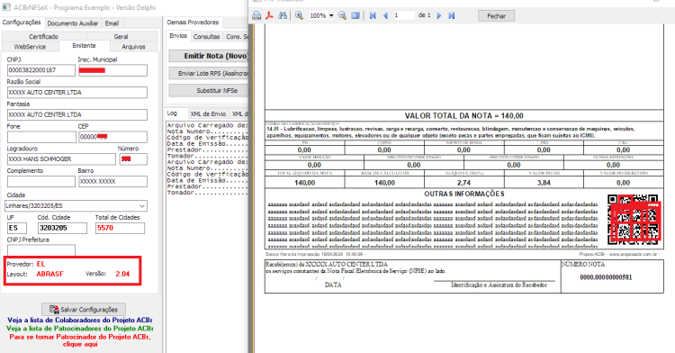Open the Patrocinadores do Projeto ACBr link
This screenshot has width=675, height=353.
(x=80, y=329)
